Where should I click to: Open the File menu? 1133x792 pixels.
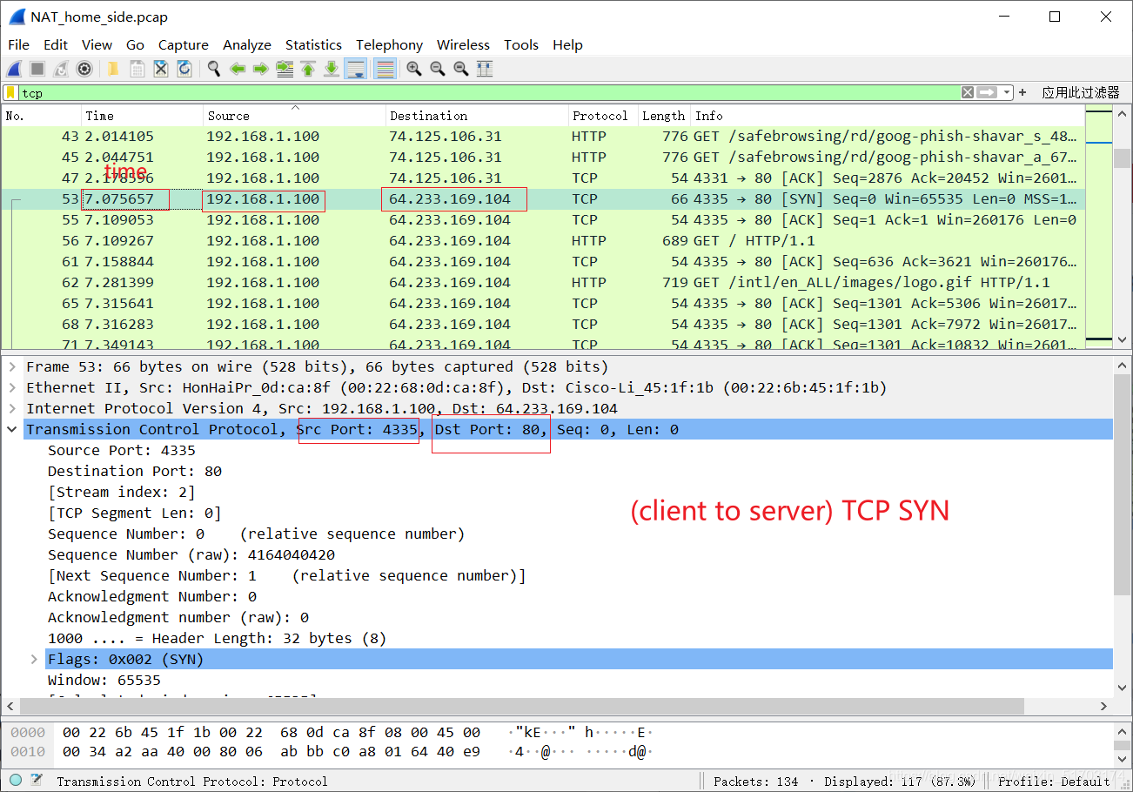pyautogui.click(x=18, y=44)
